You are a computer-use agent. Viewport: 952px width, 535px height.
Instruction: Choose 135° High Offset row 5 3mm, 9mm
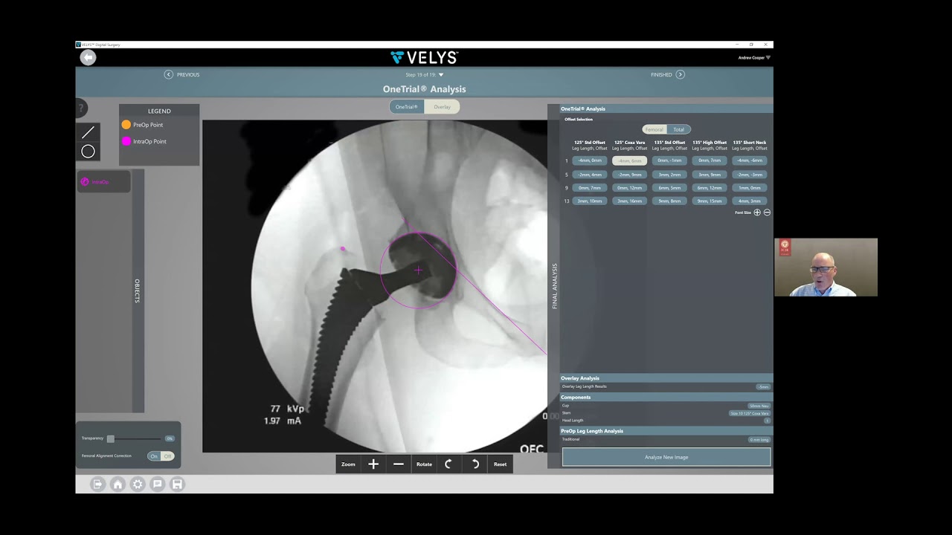710,175
